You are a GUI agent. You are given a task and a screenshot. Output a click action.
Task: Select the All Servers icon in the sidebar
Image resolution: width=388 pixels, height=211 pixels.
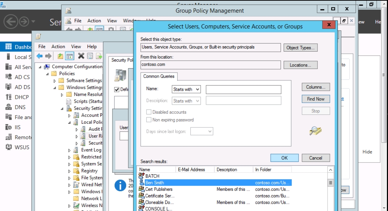tap(9, 67)
